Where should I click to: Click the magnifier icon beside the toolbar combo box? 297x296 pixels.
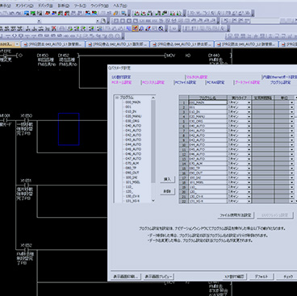[x=103, y=21]
